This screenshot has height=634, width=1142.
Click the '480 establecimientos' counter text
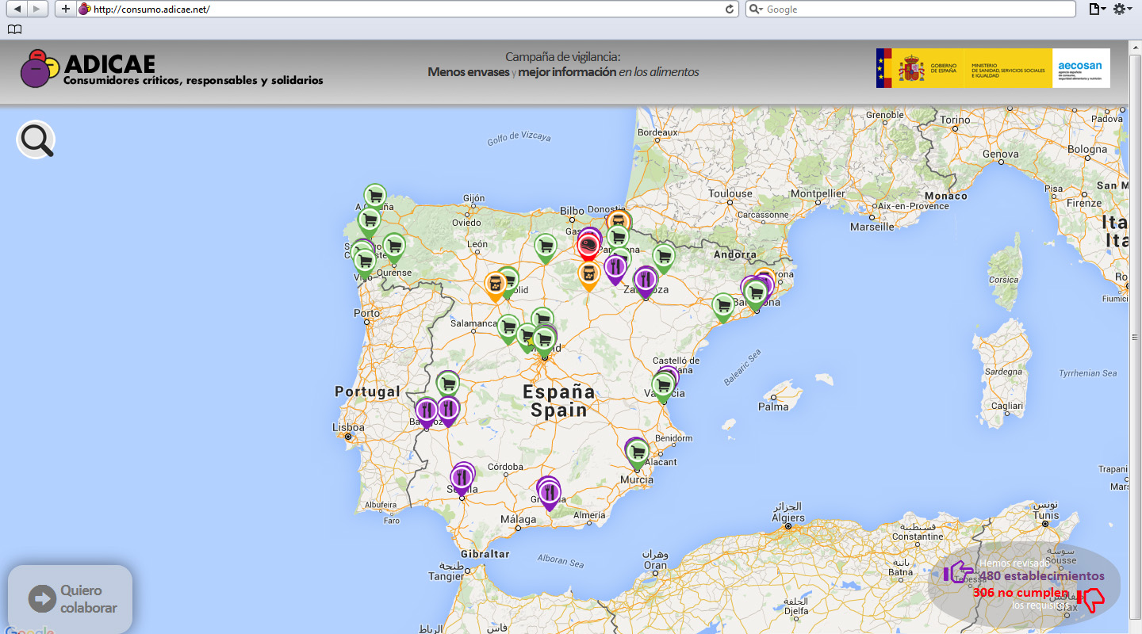[x=1042, y=575]
